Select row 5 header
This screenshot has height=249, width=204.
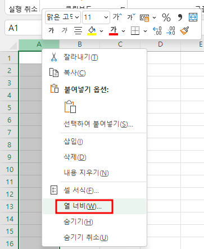(x=9, y=108)
